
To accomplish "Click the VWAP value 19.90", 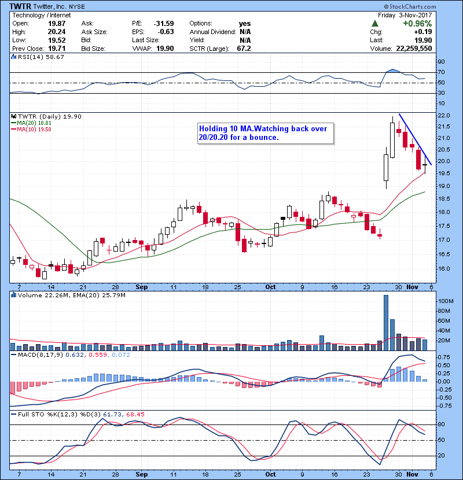I will pos(165,49).
